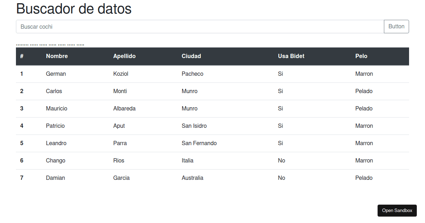Image resolution: width=425 pixels, height=223 pixels.
Task: Select the Australia city cell
Action: [x=192, y=178]
